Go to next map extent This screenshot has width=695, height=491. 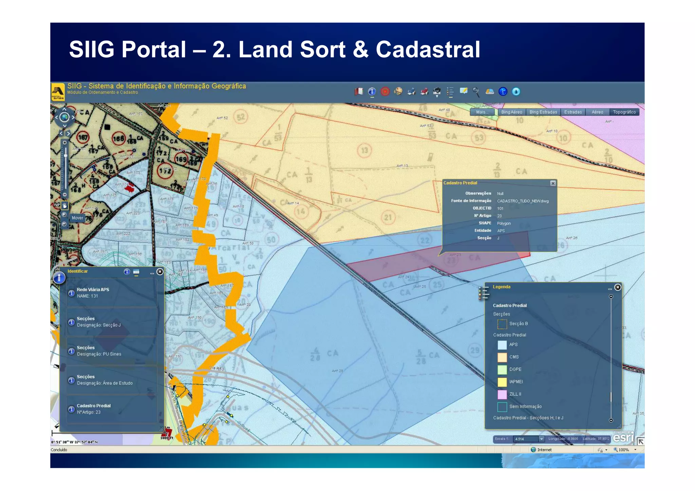tap(68, 133)
